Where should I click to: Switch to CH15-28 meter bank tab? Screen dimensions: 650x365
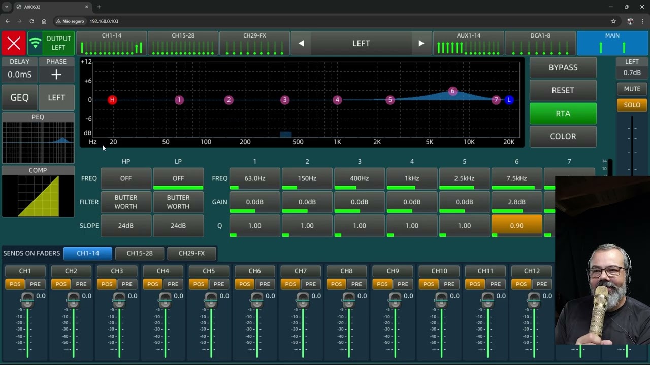[183, 43]
